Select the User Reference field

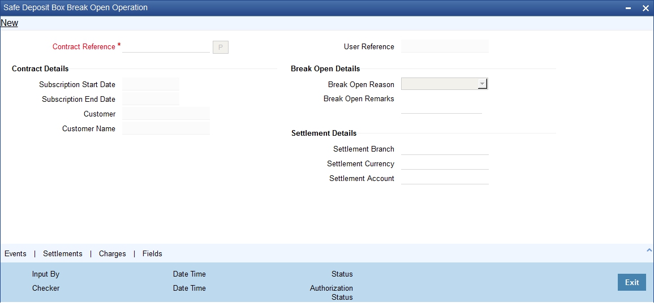pyautogui.click(x=445, y=46)
